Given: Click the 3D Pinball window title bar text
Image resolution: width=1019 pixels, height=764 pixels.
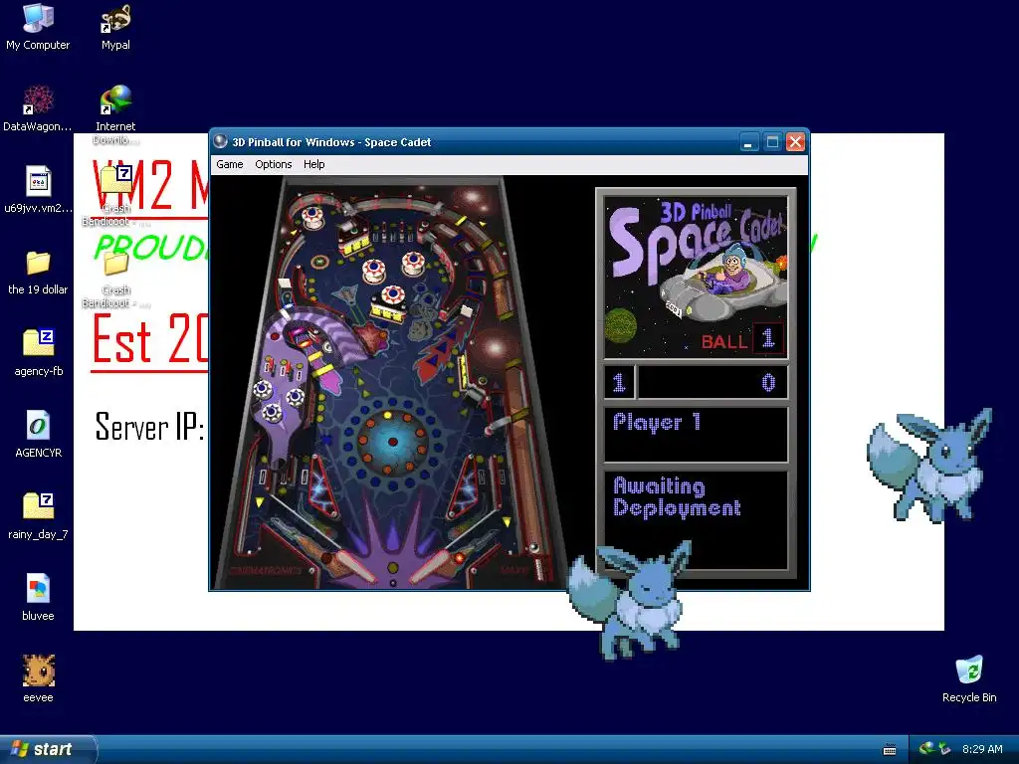Looking at the screenshot, I should point(331,142).
